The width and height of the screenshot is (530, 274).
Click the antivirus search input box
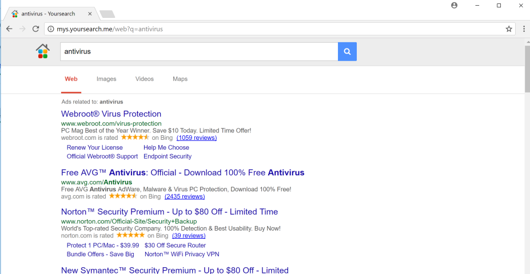(199, 51)
